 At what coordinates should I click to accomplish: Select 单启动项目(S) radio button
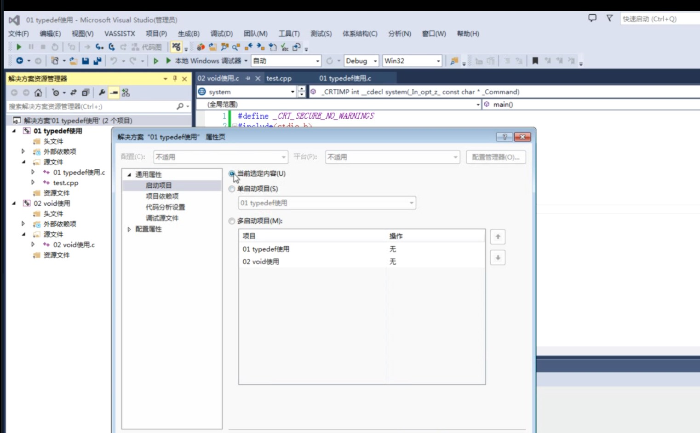(x=232, y=189)
